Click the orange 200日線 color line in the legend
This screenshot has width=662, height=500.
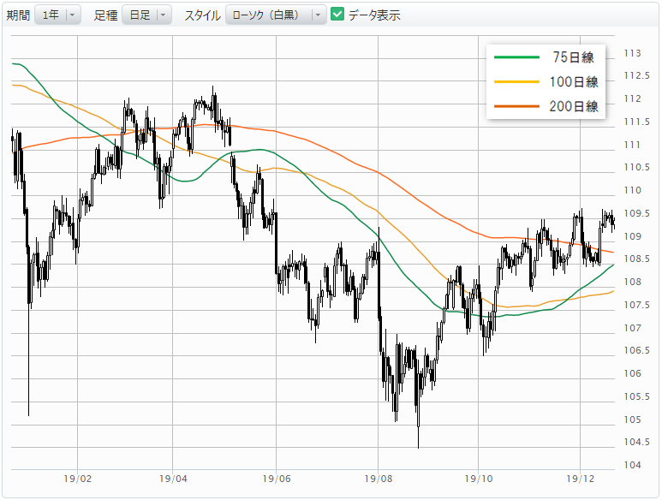[x=516, y=106]
